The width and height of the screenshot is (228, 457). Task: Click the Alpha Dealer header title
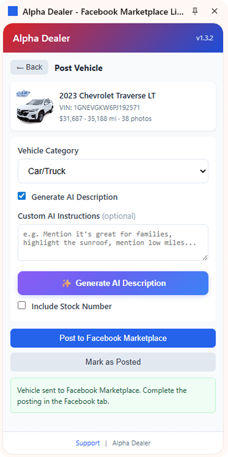pos(41,39)
